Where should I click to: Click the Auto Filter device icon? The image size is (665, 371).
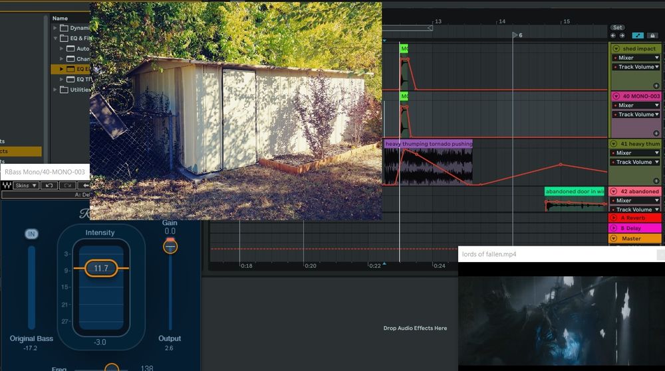click(x=70, y=48)
